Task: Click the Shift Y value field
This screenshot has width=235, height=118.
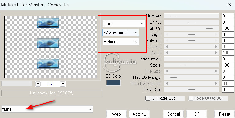Action: click(228, 28)
